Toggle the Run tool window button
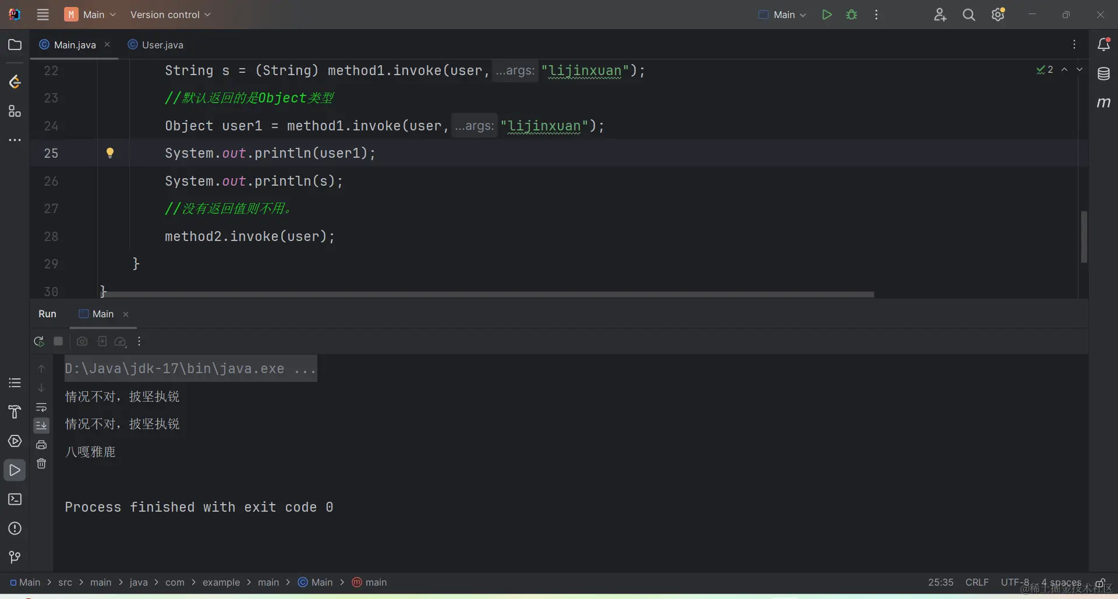The height and width of the screenshot is (599, 1118). [15, 470]
